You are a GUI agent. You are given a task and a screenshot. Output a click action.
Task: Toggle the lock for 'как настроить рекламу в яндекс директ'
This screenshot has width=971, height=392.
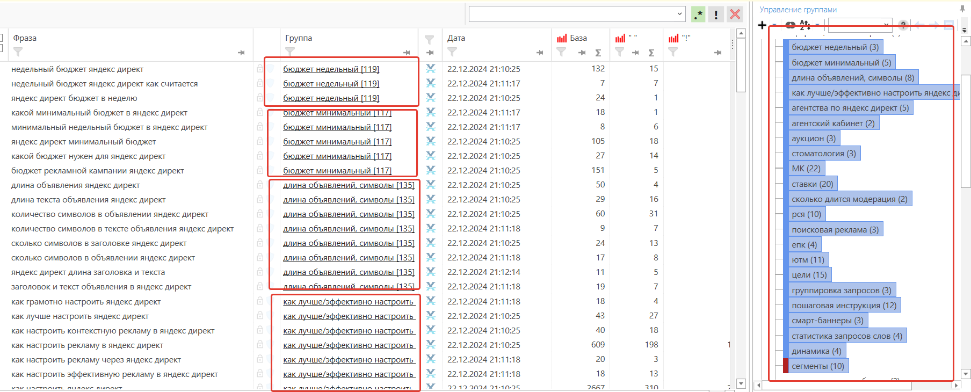click(x=260, y=345)
